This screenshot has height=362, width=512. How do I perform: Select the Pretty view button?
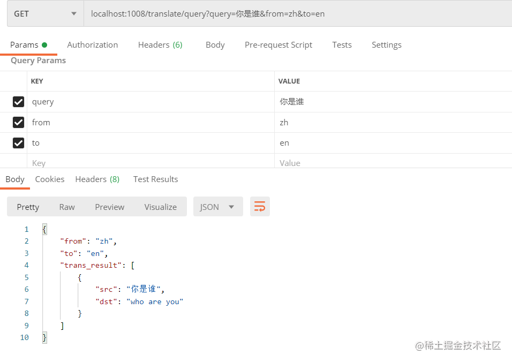coord(28,207)
